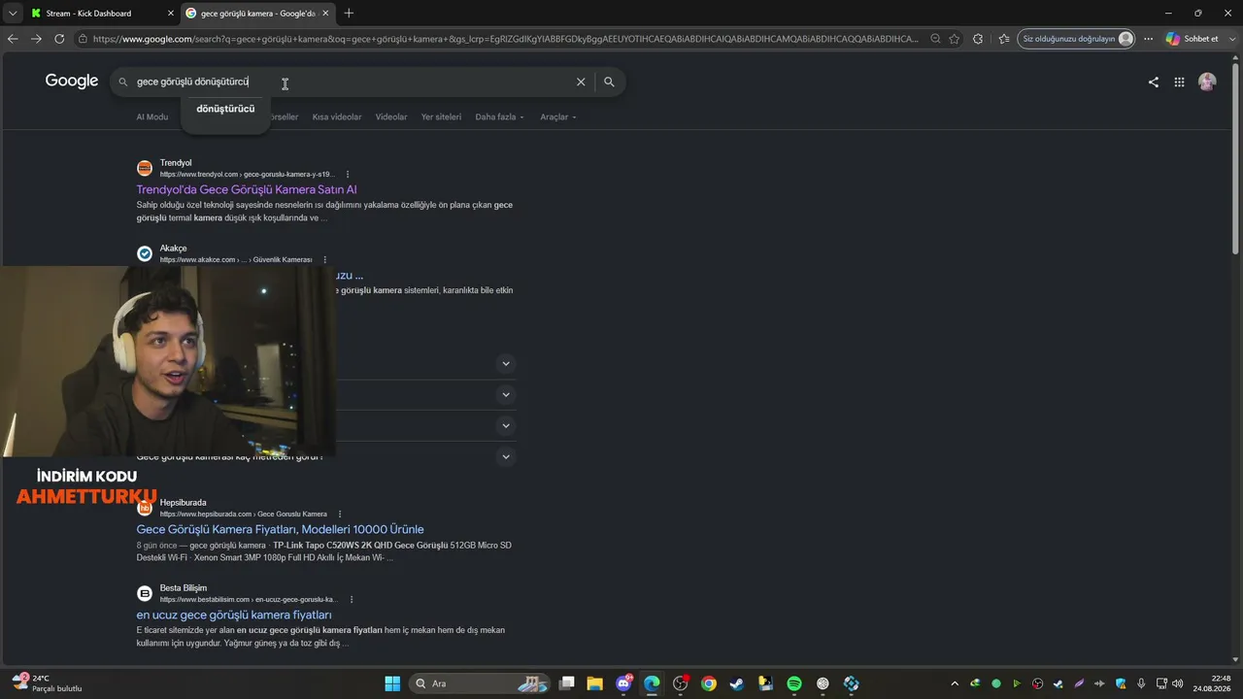Submit search with the magnifier button
The image size is (1243, 699).
(x=609, y=83)
